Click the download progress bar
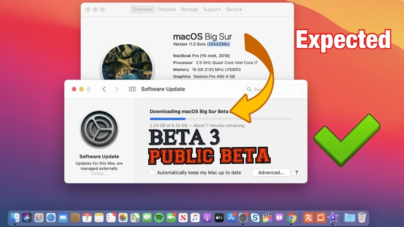The height and width of the screenshot is (227, 404). coord(221,119)
